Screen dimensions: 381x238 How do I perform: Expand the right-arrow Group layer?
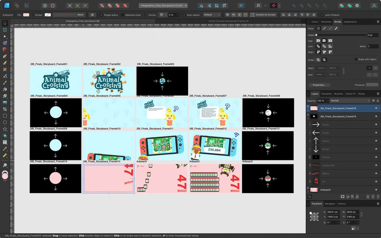310,125
